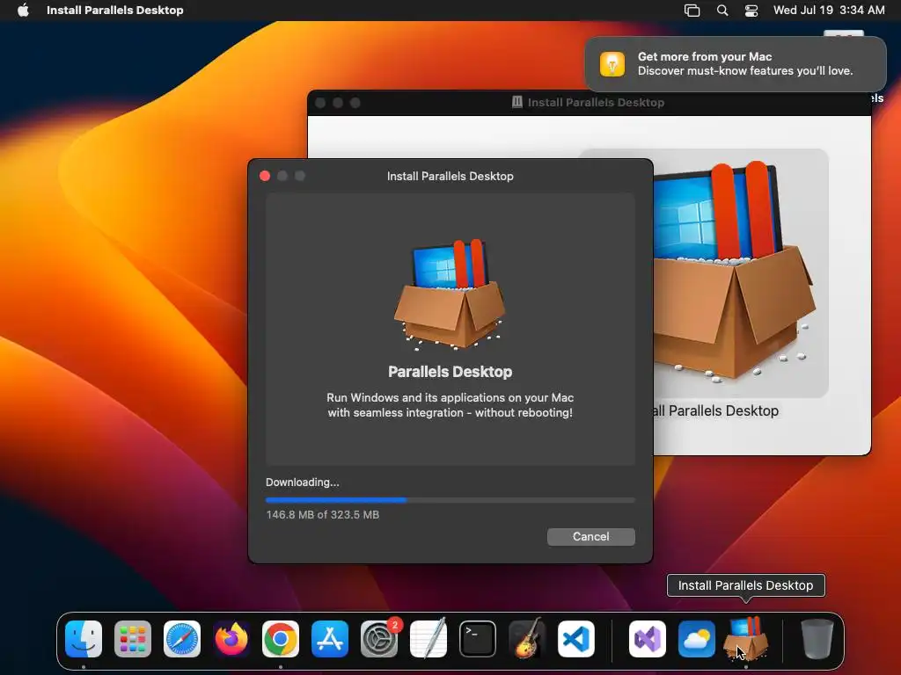Screen dimensions: 901x675
Task: Launch Firefox from the Dock
Action: 231,638
